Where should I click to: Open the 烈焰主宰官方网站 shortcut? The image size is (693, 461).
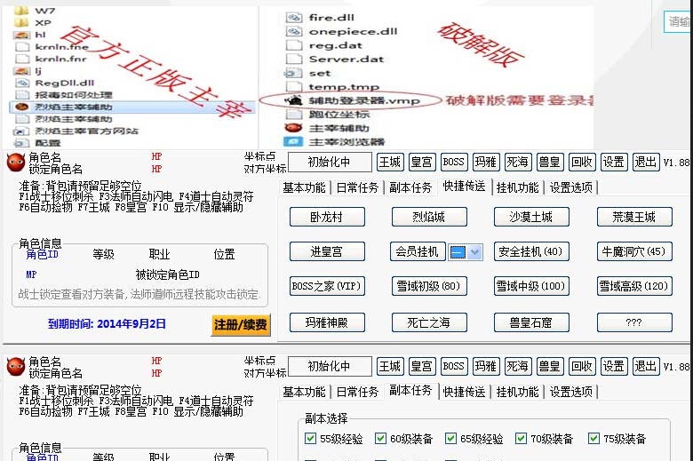coord(76,131)
